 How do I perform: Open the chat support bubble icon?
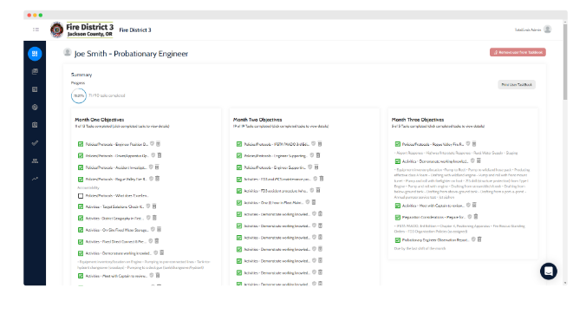pyautogui.click(x=549, y=271)
